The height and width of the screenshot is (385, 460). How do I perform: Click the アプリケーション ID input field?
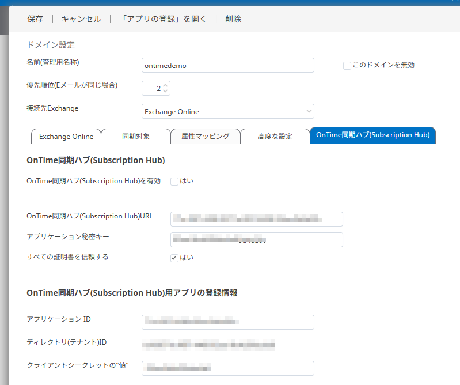click(x=227, y=322)
